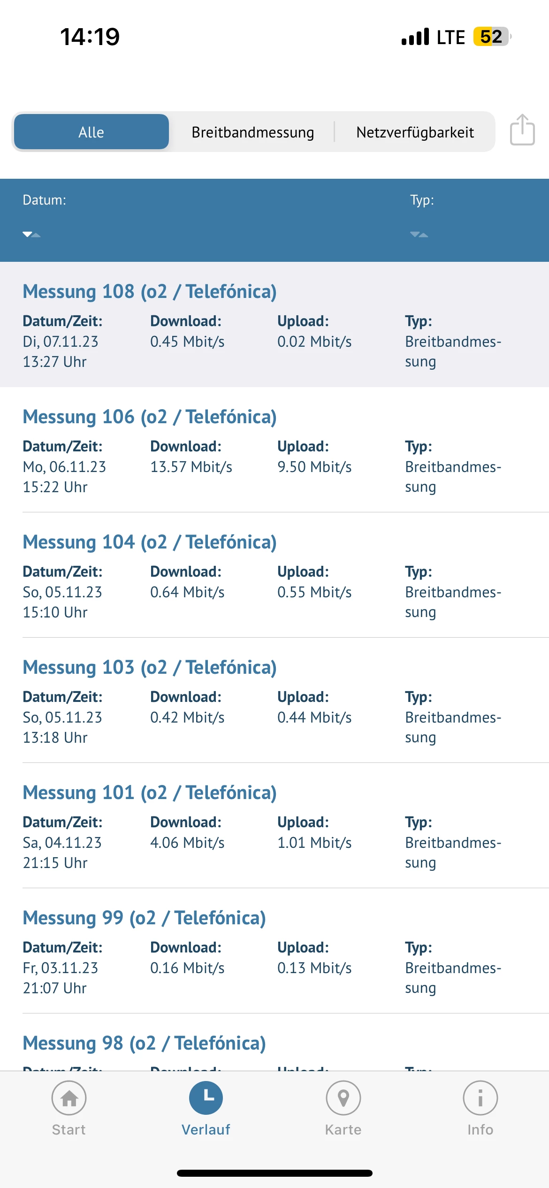Select the Alle filter segment
549x1188 pixels.
tap(91, 132)
